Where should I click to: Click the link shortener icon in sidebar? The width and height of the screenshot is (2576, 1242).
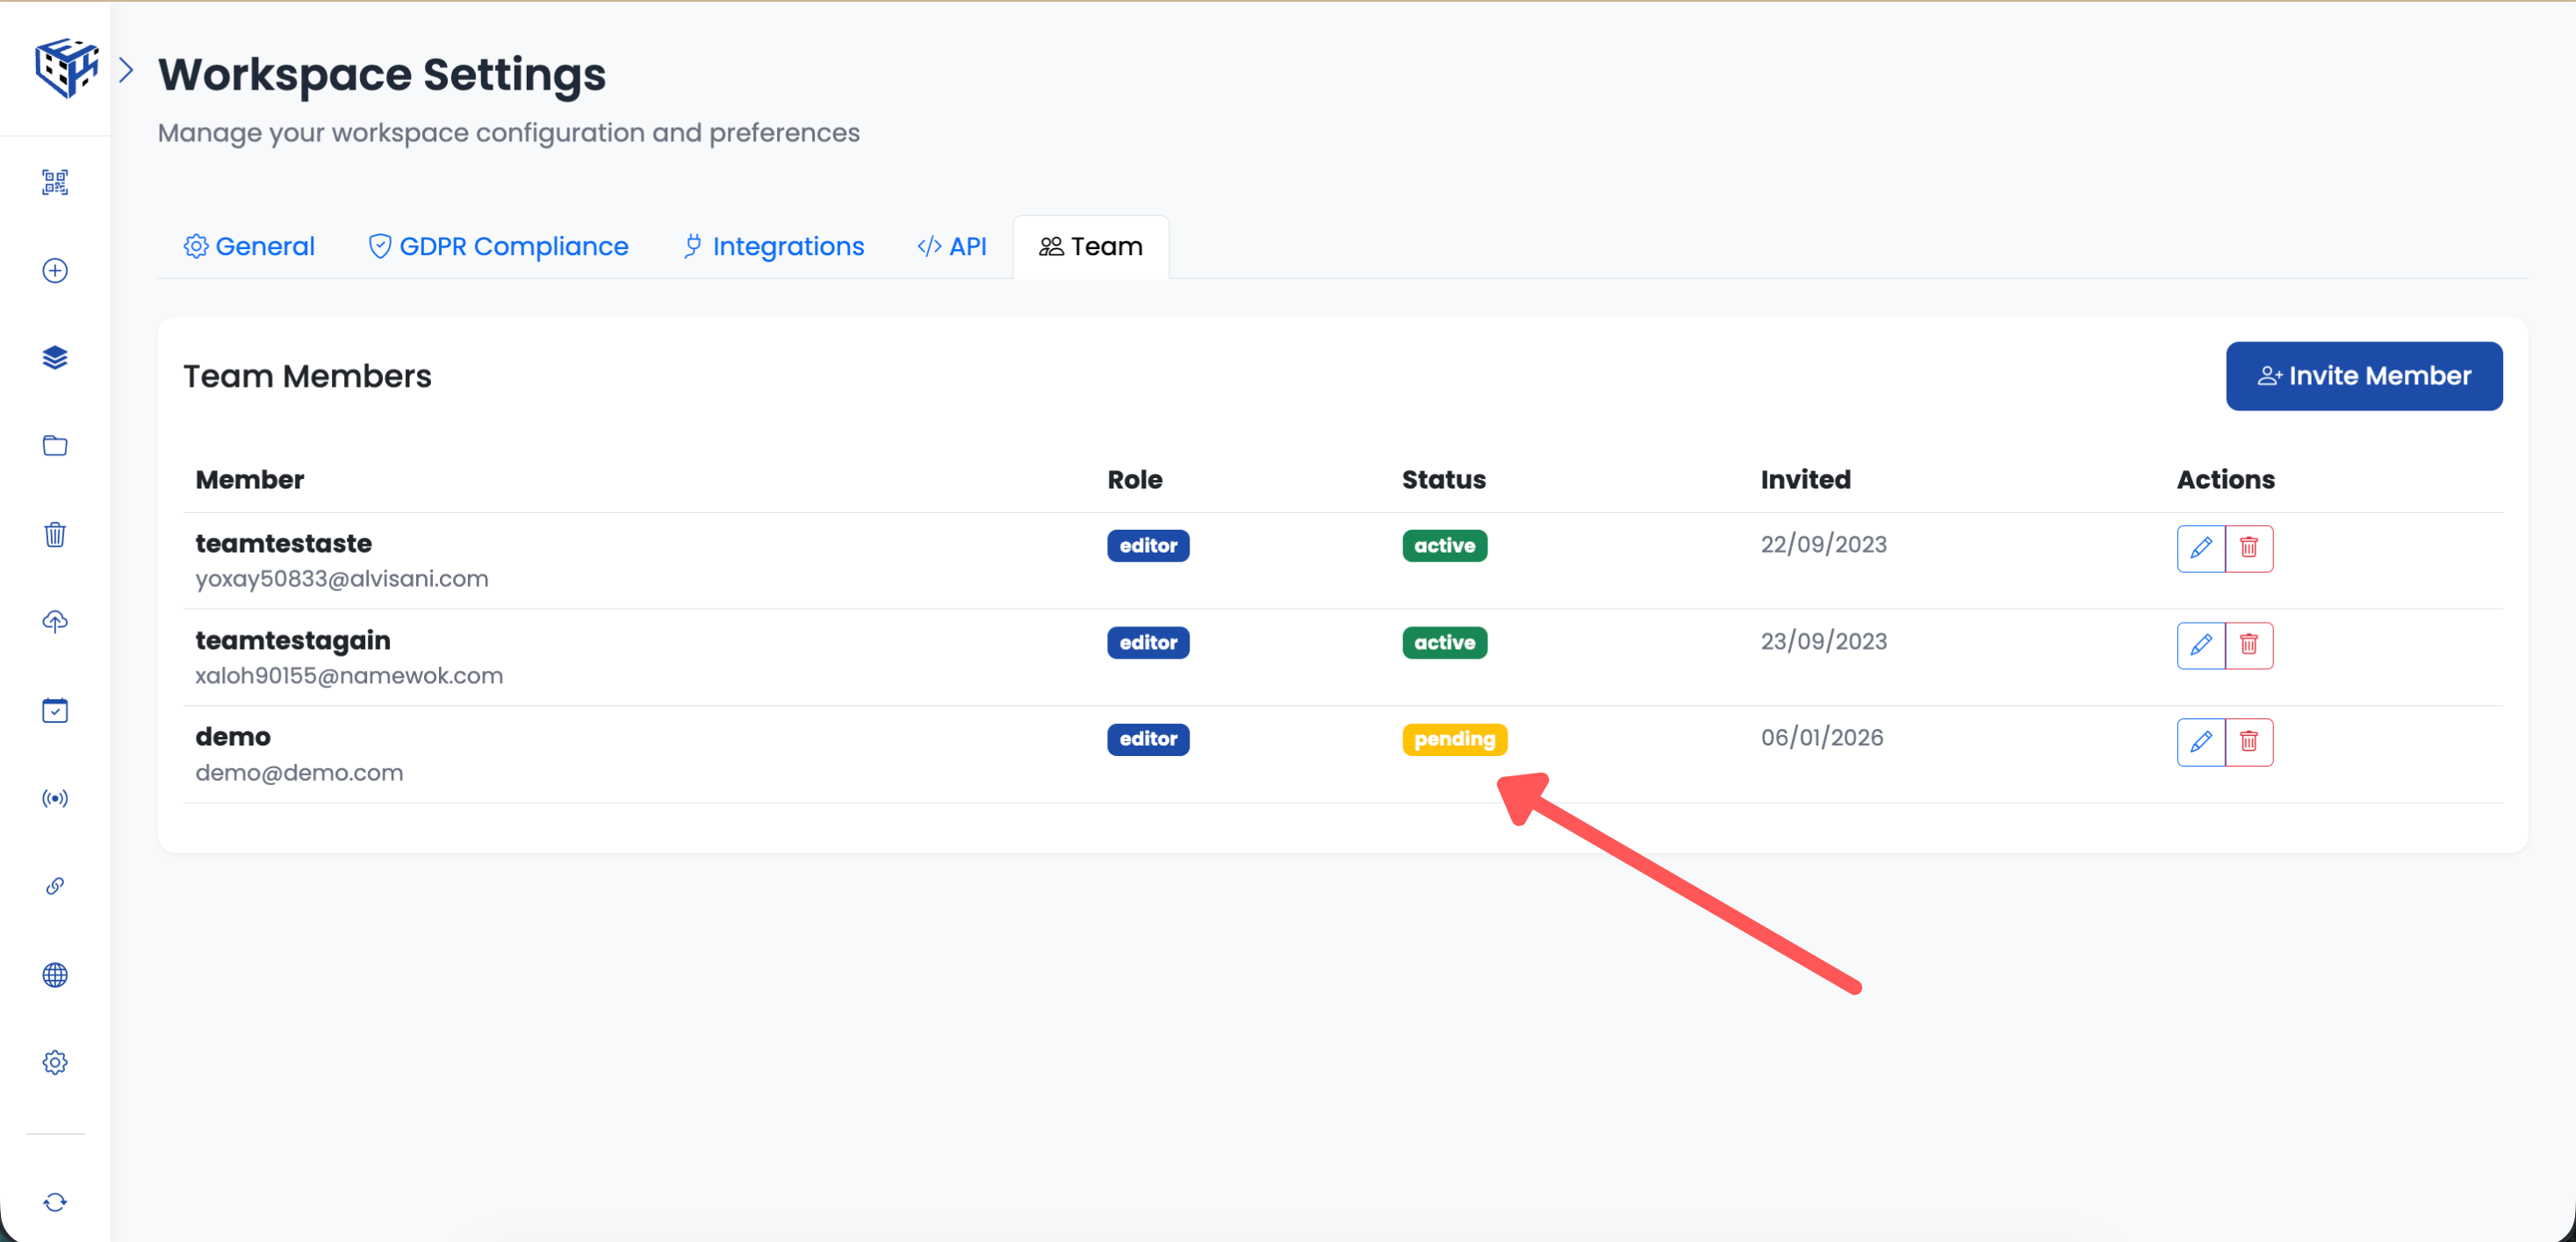tap(55, 885)
